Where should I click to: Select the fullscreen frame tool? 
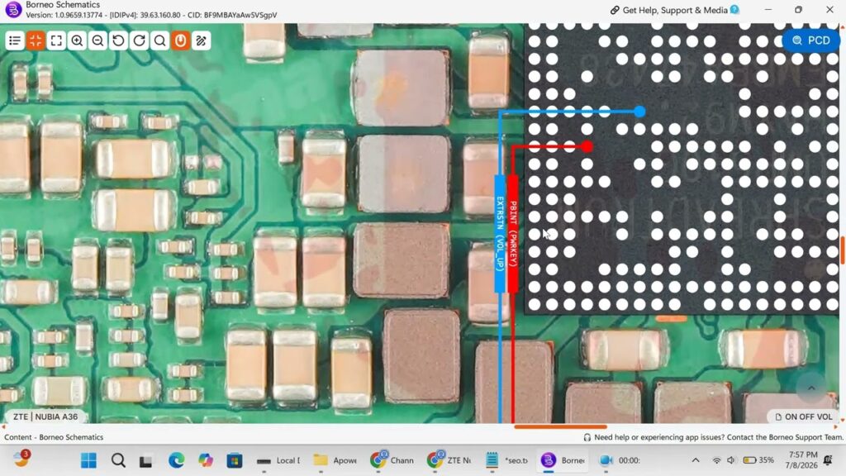tap(56, 40)
